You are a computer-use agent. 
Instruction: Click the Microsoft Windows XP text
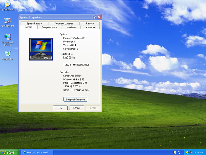74,38
